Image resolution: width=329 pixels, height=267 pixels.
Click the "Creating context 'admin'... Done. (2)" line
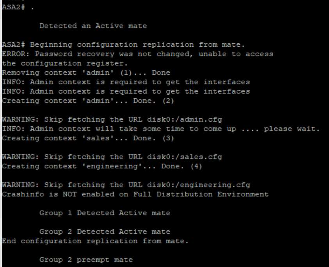tap(88, 101)
